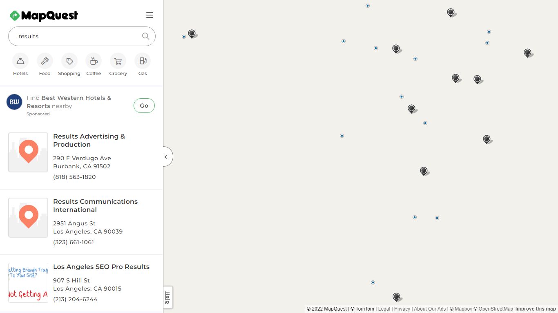Select the Gas category icon

(x=143, y=61)
